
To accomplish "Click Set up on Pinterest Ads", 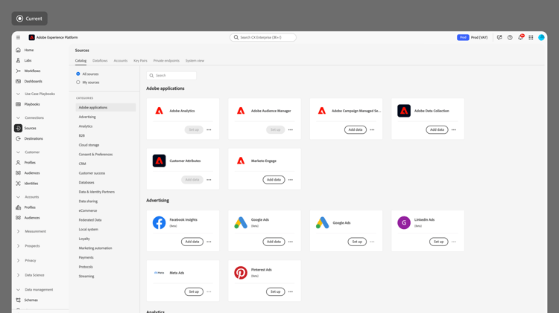I will pos(275,291).
